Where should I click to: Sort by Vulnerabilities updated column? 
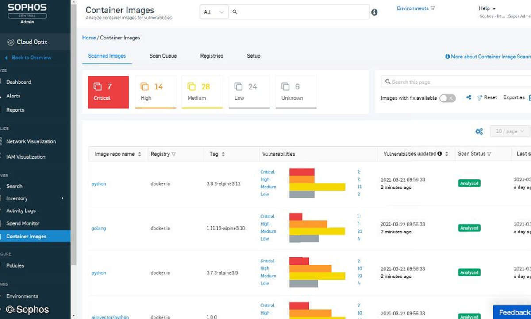(x=447, y=154)
